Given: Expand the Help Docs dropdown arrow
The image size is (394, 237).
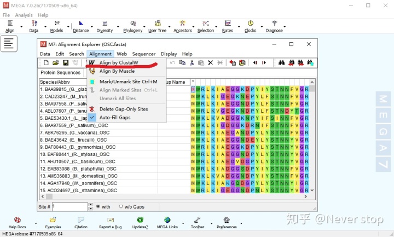Looking at the screenshot, I should [36, 223].
